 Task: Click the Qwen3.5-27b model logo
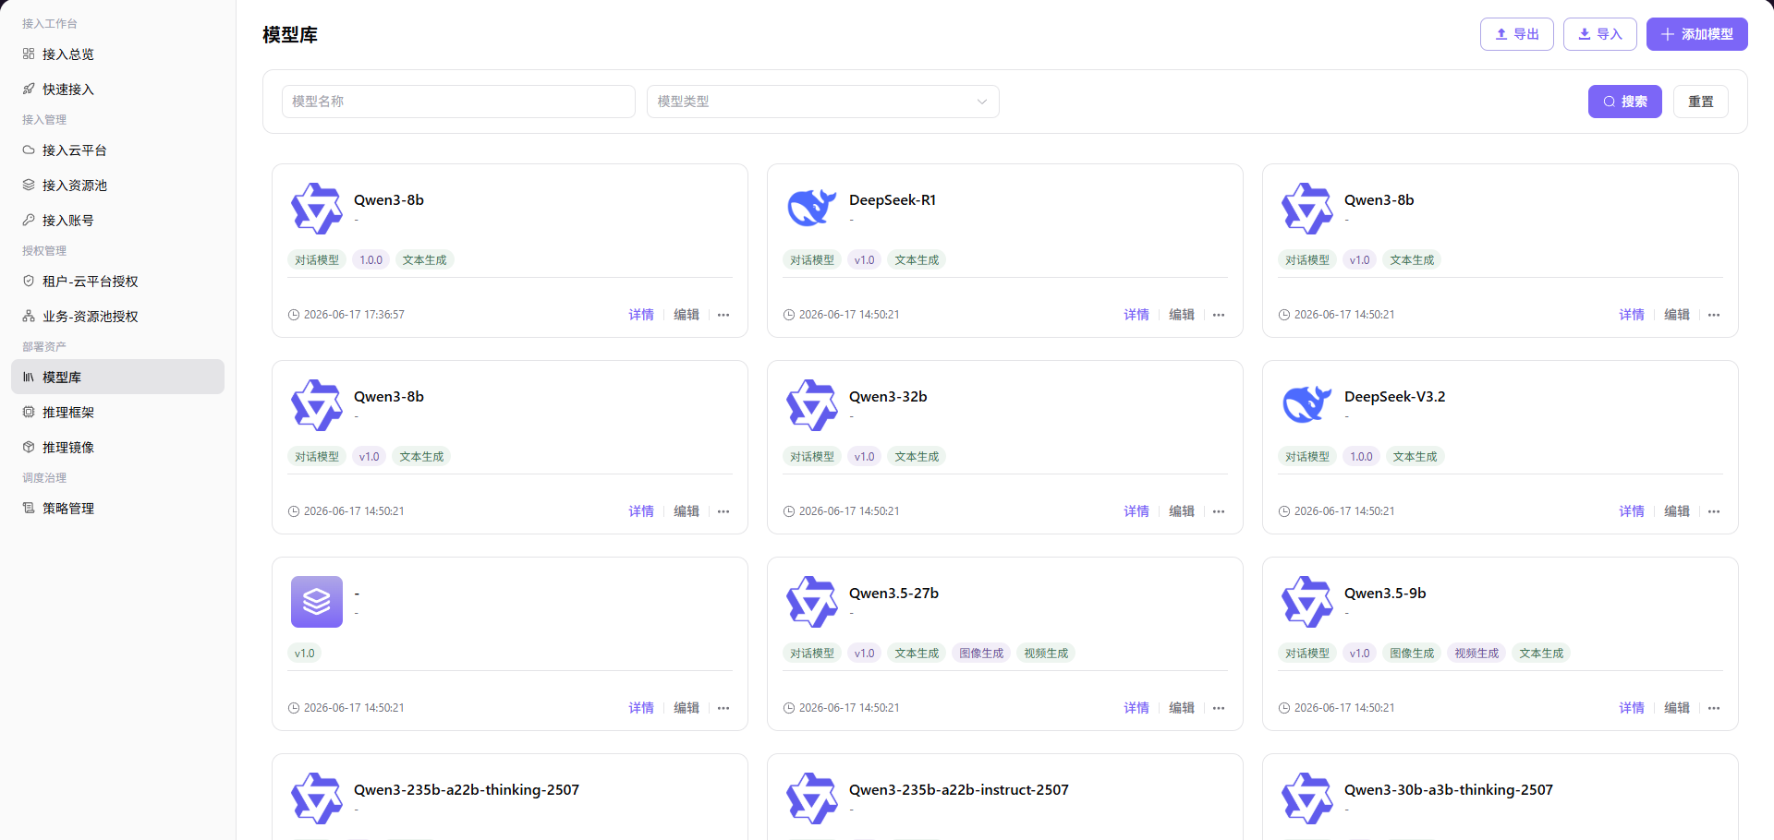[812, 602]
